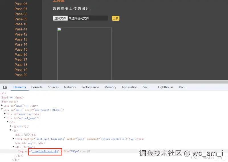
Task: Collapse the div id="upload_panel" node arrow
Action: click(5, 118)
